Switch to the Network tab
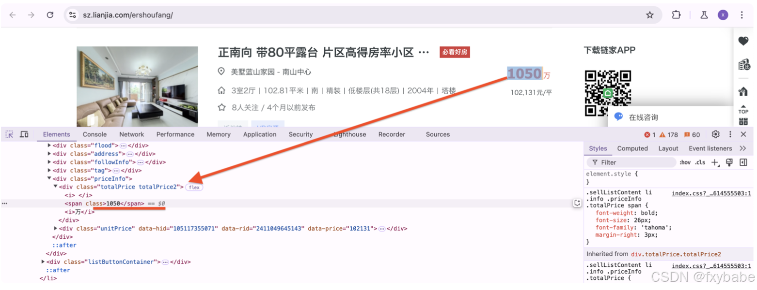 click(x=132, y=134)
